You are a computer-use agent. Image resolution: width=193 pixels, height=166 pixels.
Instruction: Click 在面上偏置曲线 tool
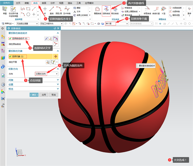pos(129,11)
